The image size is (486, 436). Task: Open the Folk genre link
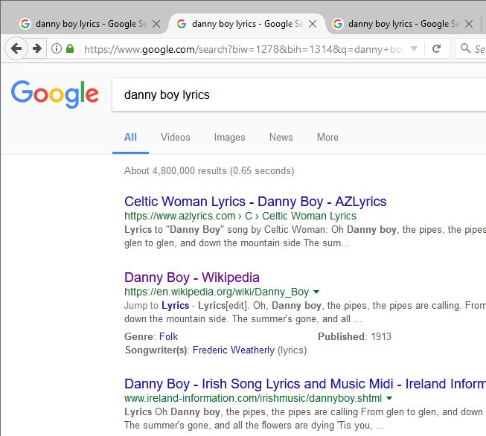(x=169, y=336)
